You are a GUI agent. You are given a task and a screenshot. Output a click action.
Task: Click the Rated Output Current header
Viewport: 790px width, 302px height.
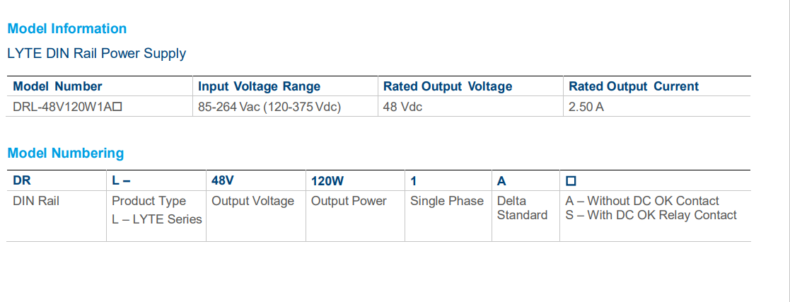pos(633,87)
